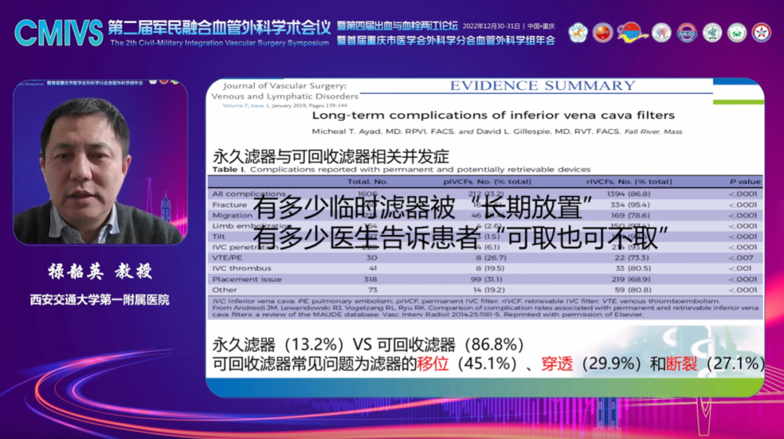Click the IUA-CC badge logo
Screen dimensions: 784x439
click(x=687, y=33)
